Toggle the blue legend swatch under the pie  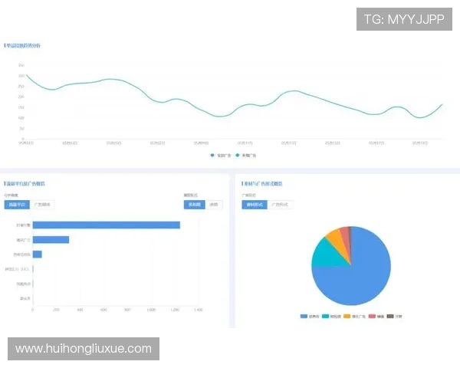(x=304, y=316)
